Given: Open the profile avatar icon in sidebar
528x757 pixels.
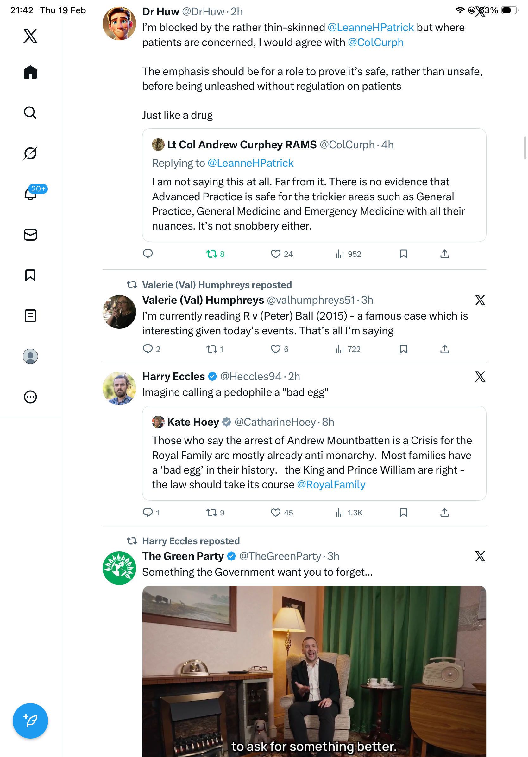Looking at the screenshot, I should [30, 356].
